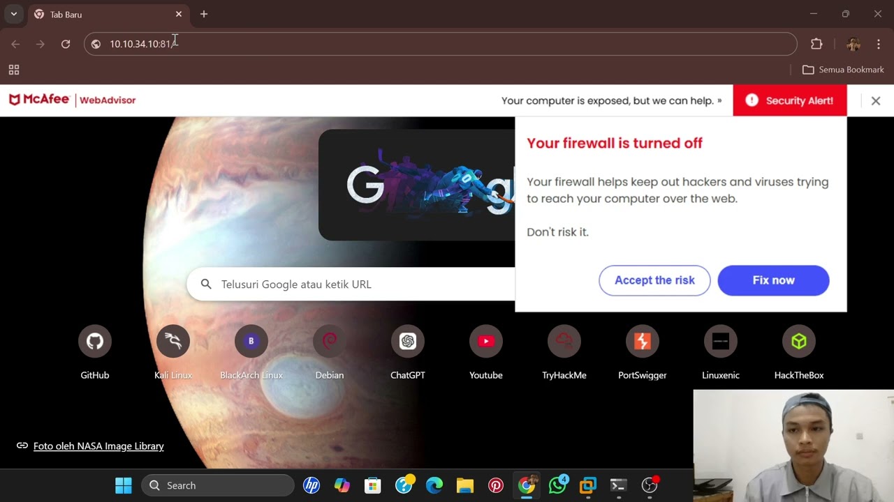
Task: Open the apps grid in bookmarks bar
Action: click(x=14, y=70)
